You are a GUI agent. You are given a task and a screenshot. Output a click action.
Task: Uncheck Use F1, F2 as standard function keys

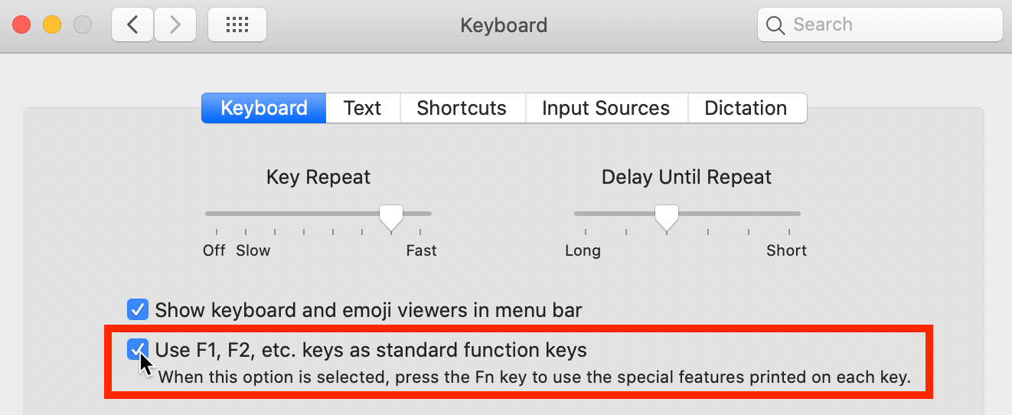coord(137,350)
